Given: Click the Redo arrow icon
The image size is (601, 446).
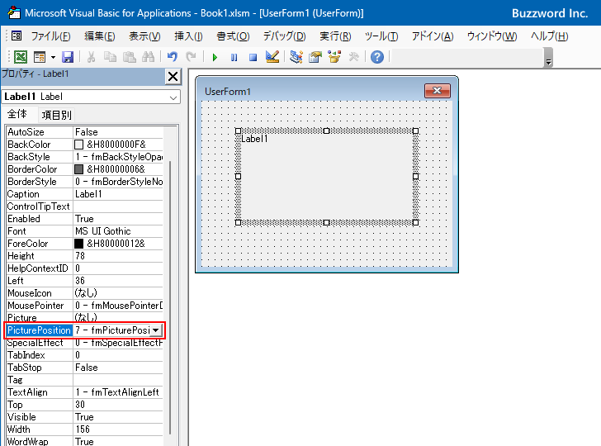Looking at the screenshot, I should click(x=191, y=57).
